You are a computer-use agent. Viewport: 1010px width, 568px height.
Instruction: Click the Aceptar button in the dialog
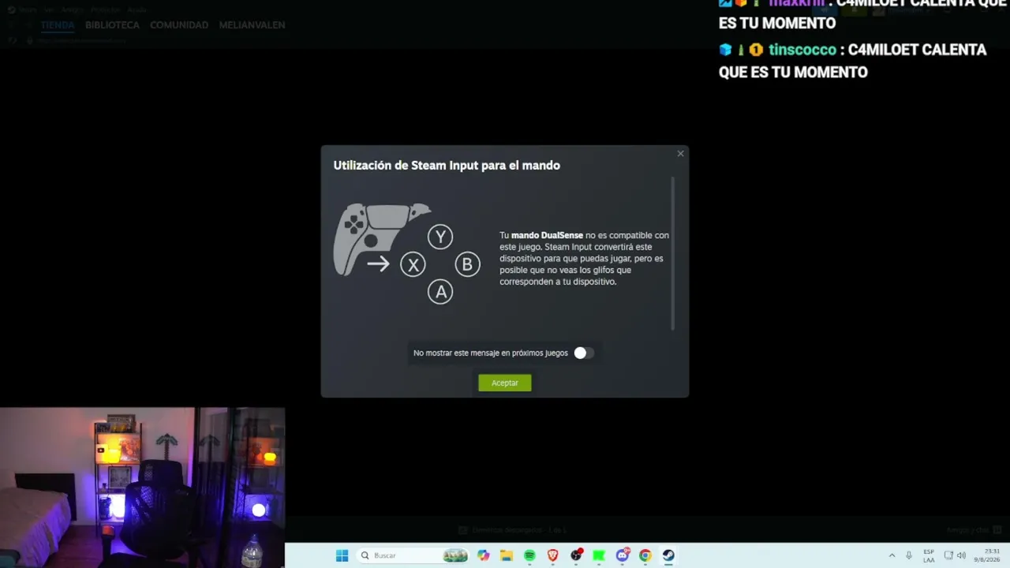(504, 383)
